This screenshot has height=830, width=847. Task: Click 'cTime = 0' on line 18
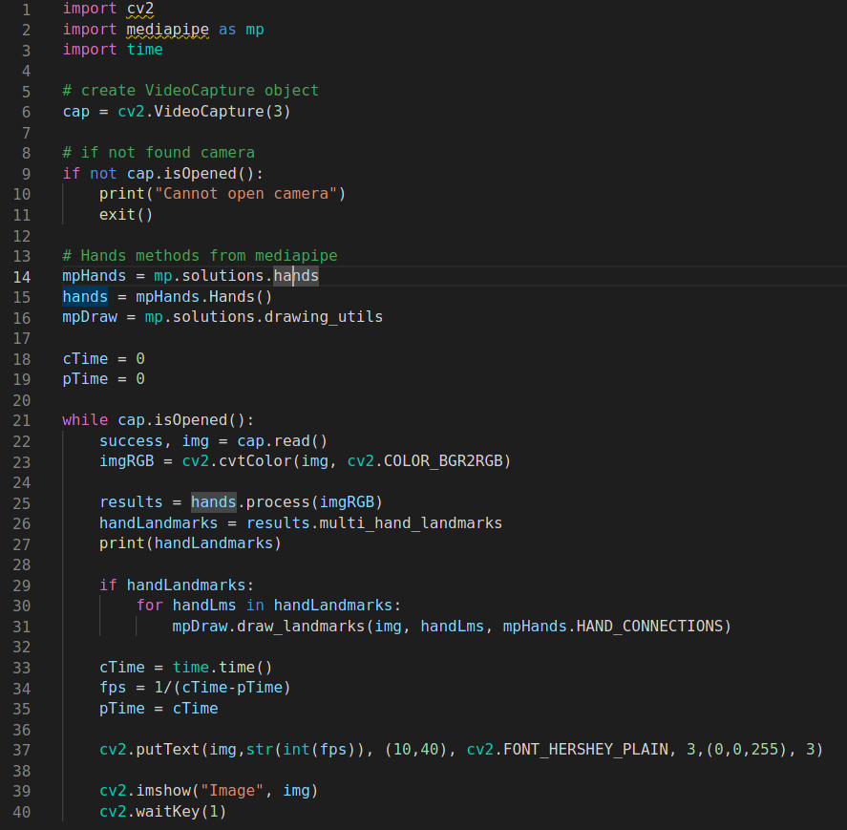tap(104, 359)
